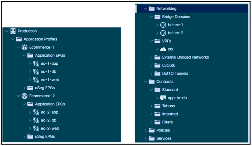Click the ctx VRF cloud icon
The width and height of the screenshot is (252, 146).
coord(163,49)
